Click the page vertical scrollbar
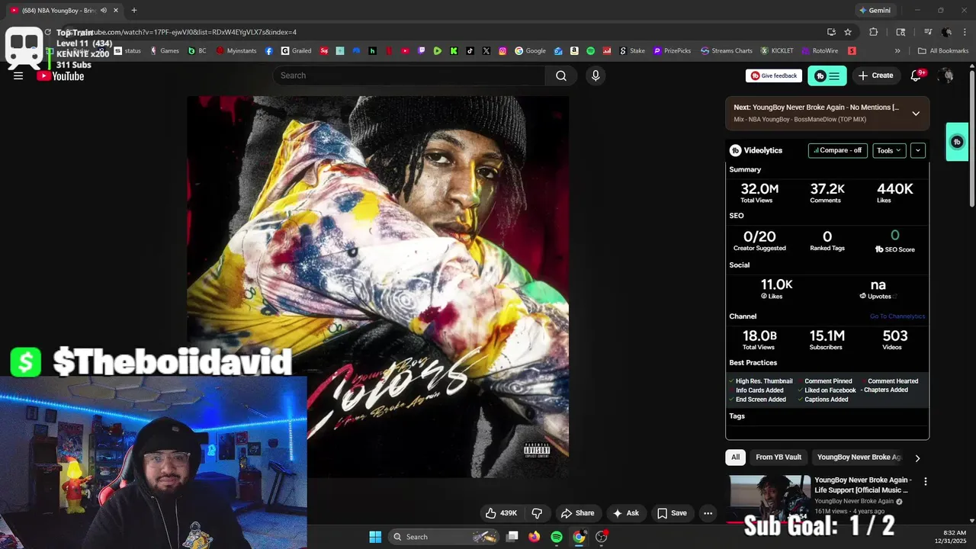This screenshot has width=976, height=549. [x=971, y=137]
